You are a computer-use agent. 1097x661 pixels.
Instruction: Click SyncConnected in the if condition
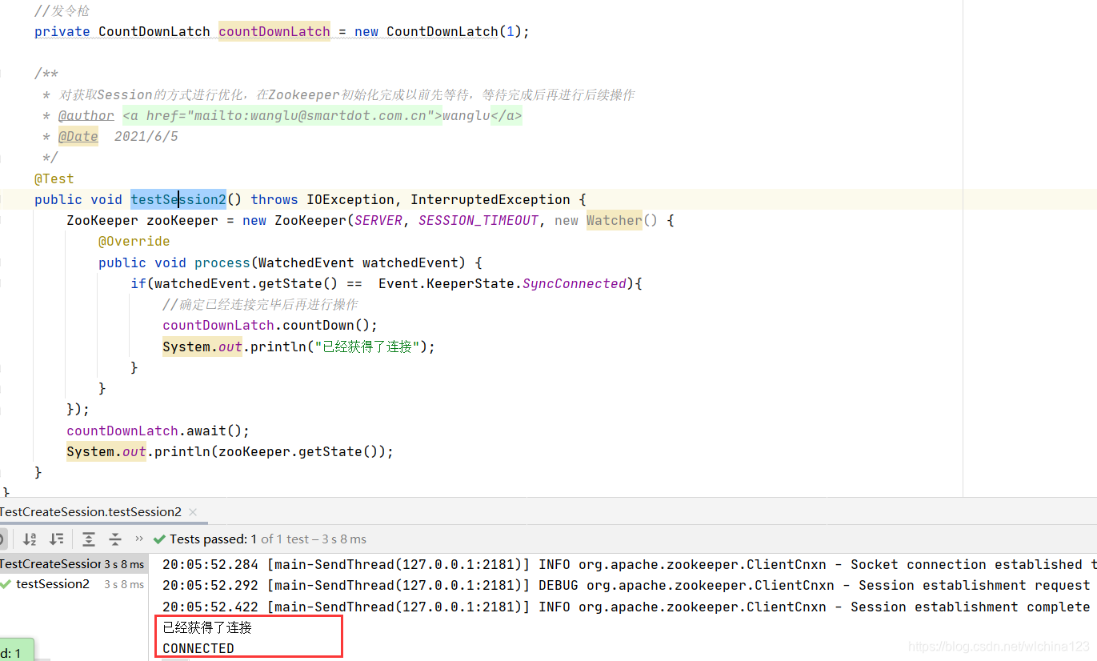575,283
